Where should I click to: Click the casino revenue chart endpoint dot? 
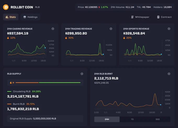(x=45, y=48)
